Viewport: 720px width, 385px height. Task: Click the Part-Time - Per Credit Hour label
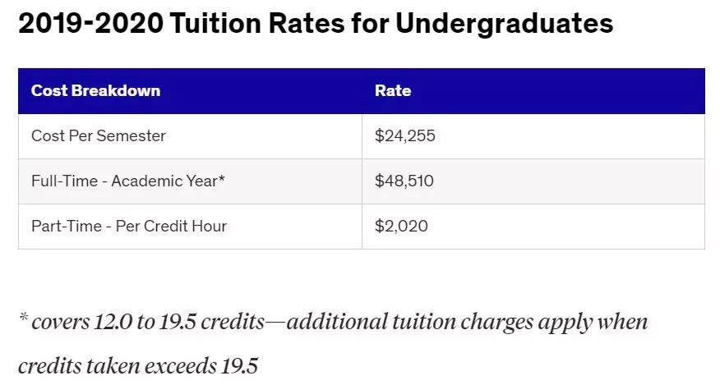[129, 226]
